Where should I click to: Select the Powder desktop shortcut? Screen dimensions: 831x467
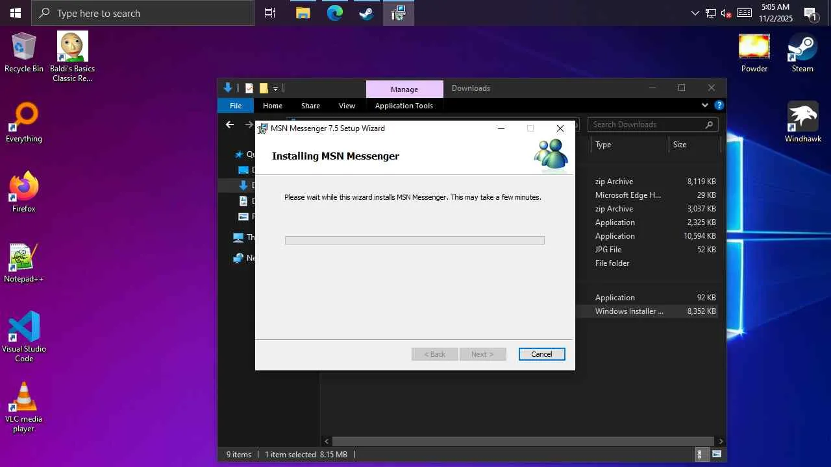[754, 53]
